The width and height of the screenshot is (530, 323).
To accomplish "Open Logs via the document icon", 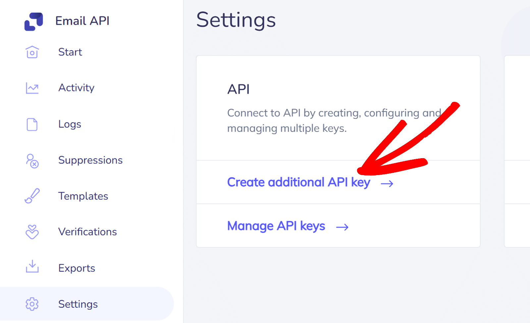I will [31, 124].
